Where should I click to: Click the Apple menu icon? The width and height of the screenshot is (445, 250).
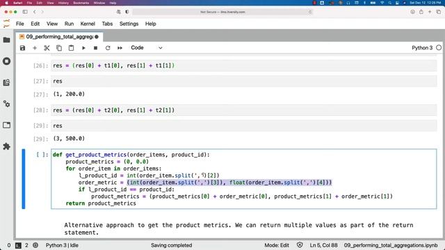[6, 3]
